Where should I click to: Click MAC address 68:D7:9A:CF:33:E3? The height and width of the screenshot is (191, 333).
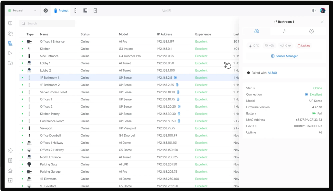(309, 120)
